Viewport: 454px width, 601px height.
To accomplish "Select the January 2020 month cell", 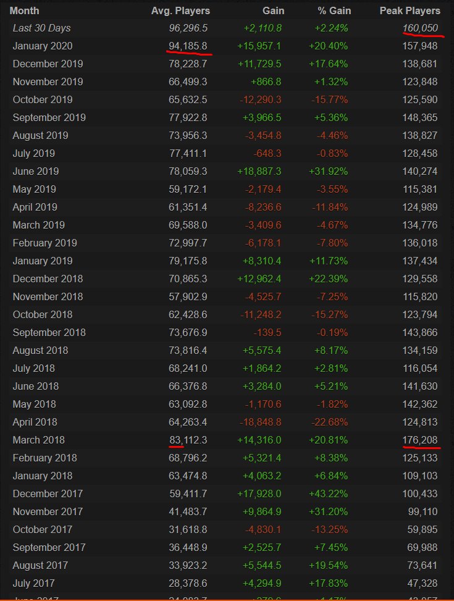I will (x=43, y=46).
